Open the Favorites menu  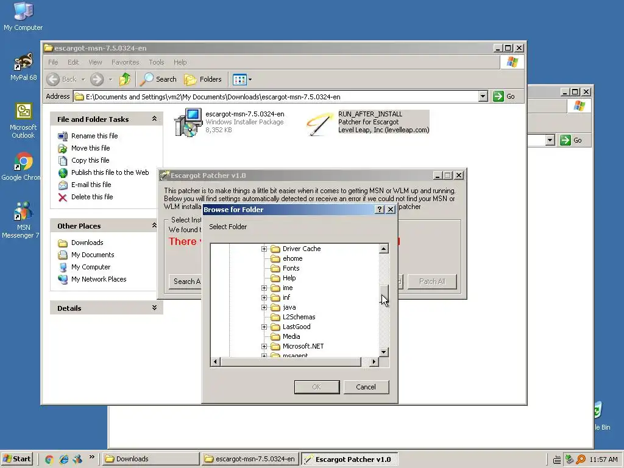click(x=126, y=62)
